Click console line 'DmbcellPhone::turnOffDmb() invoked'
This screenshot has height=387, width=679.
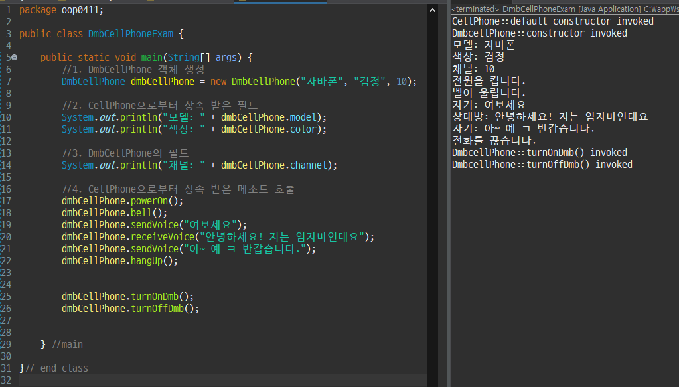click(542, 165)
